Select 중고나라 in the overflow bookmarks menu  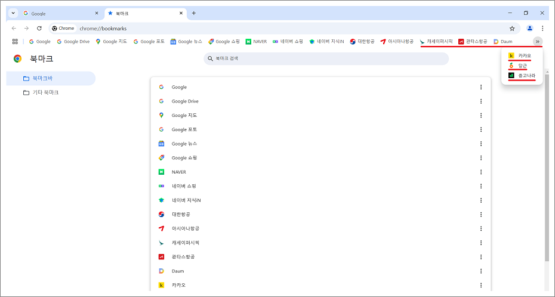tap(522, 75)
